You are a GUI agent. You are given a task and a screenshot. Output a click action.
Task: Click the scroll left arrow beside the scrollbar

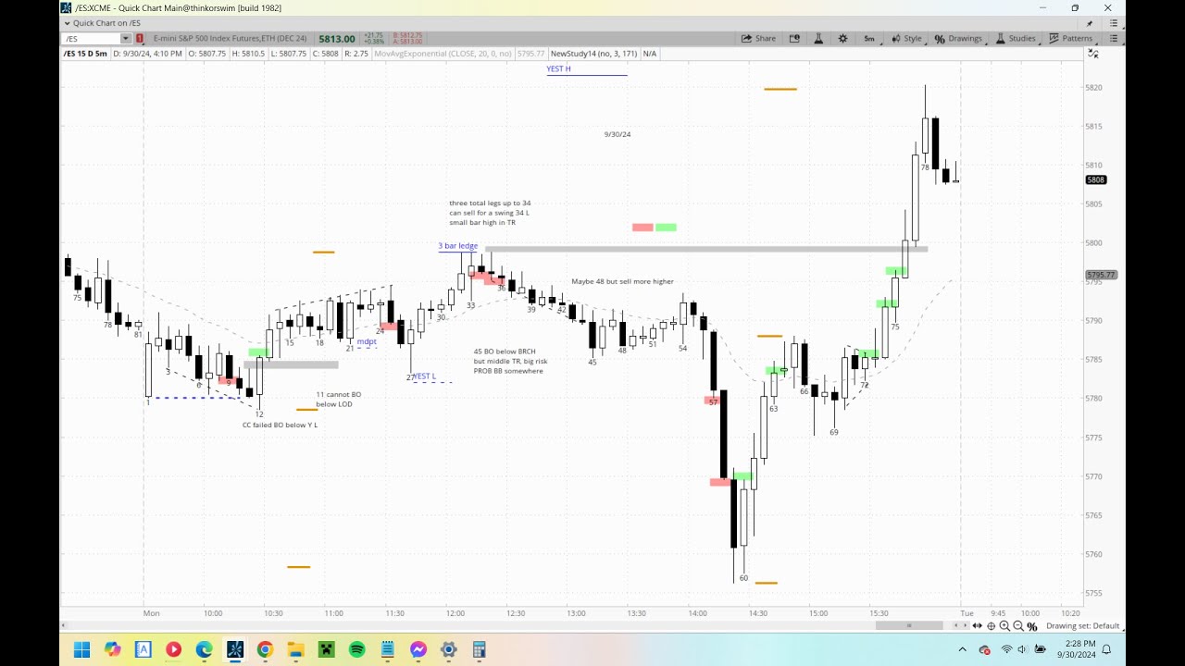point(956,626)
